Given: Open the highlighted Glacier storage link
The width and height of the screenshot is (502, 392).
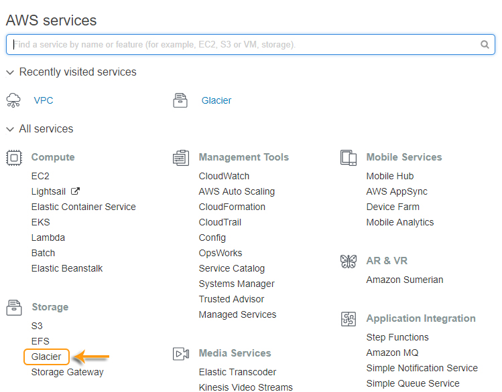Looking at the screenshot, I should point(46,357).
